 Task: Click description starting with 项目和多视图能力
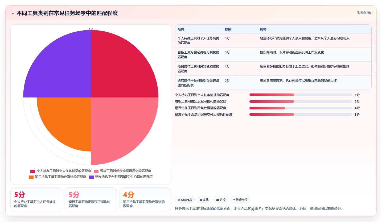(x=305, y=66)
